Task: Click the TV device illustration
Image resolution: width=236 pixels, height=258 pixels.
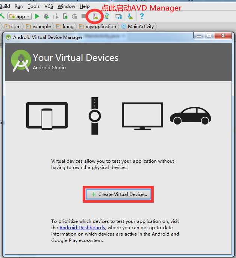Action: 142,116
